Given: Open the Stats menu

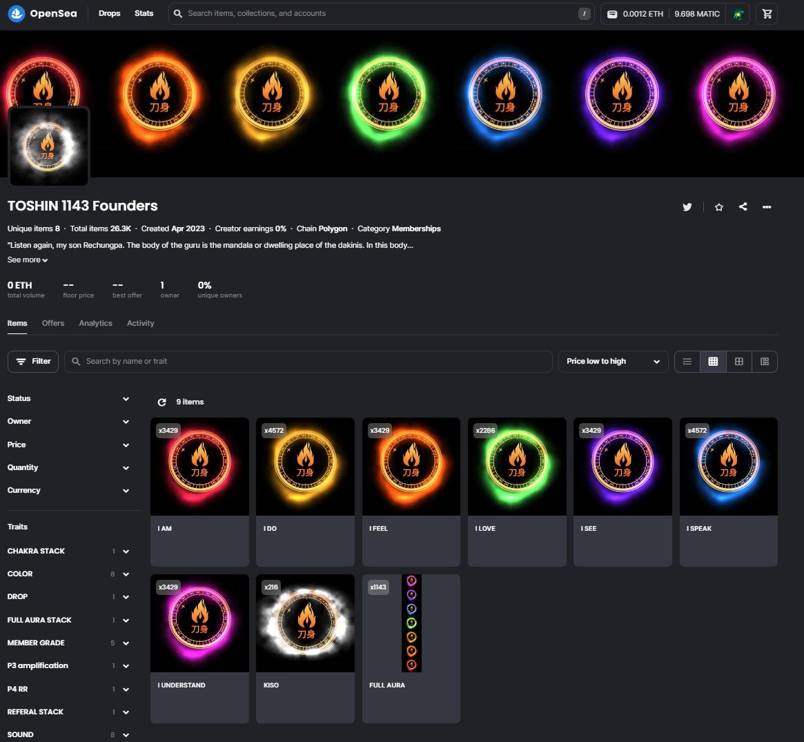Looking at the screenshot, I should point(144,13).
